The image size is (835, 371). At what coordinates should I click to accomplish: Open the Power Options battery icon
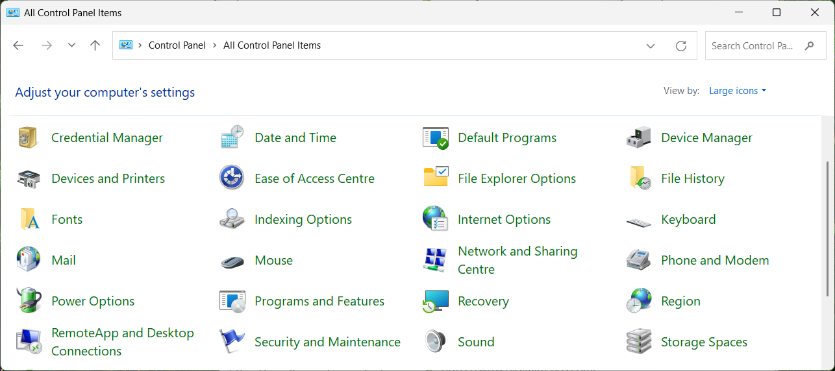[x=29, y=301]
